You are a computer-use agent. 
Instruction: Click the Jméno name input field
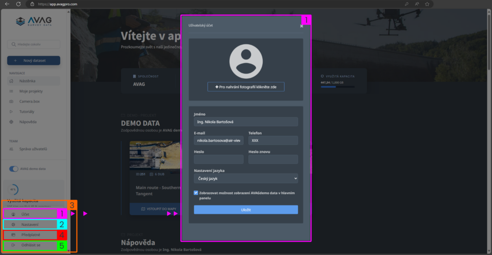(246, 122)
